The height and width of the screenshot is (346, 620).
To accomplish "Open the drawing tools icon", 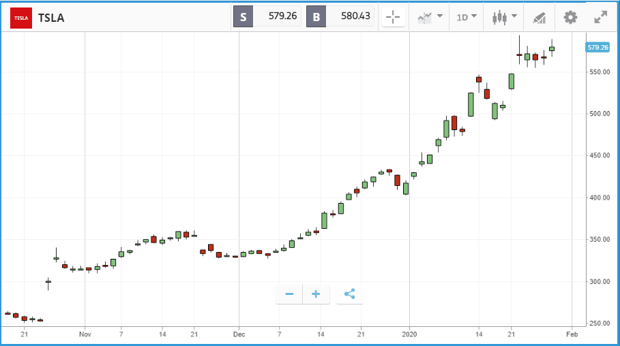I will [539, 18].
